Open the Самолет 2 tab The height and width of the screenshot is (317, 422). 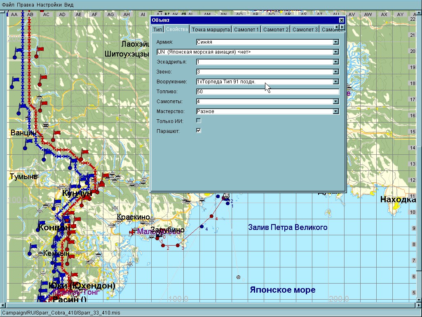(x=275, y=29)
